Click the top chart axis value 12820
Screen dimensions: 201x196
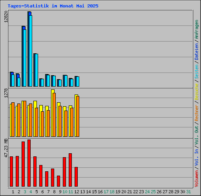click(x=6, y=17)
